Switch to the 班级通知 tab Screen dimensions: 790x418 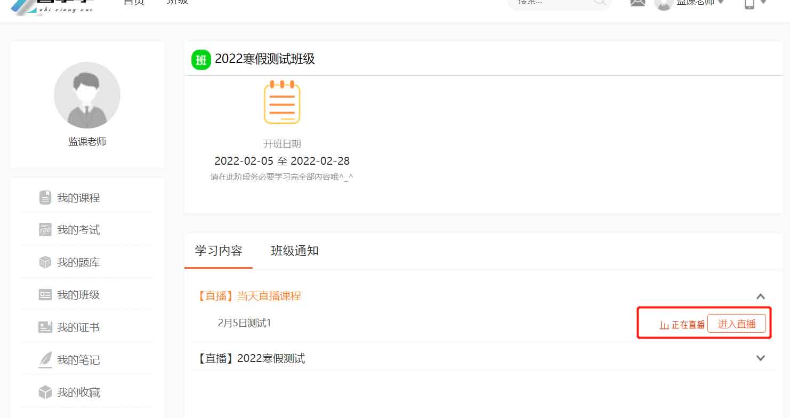point(294,251)
